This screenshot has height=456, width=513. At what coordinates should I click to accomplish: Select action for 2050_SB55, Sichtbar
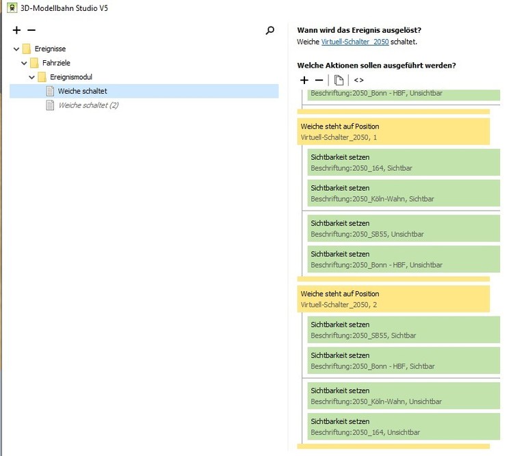(x=404, y=330)
